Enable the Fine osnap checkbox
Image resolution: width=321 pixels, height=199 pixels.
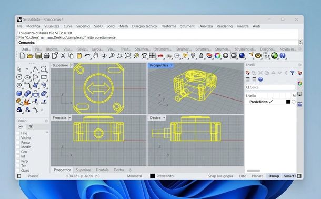click(18, 133)
